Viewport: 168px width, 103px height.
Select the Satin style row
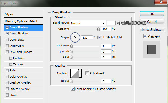[x=23, y=71]
